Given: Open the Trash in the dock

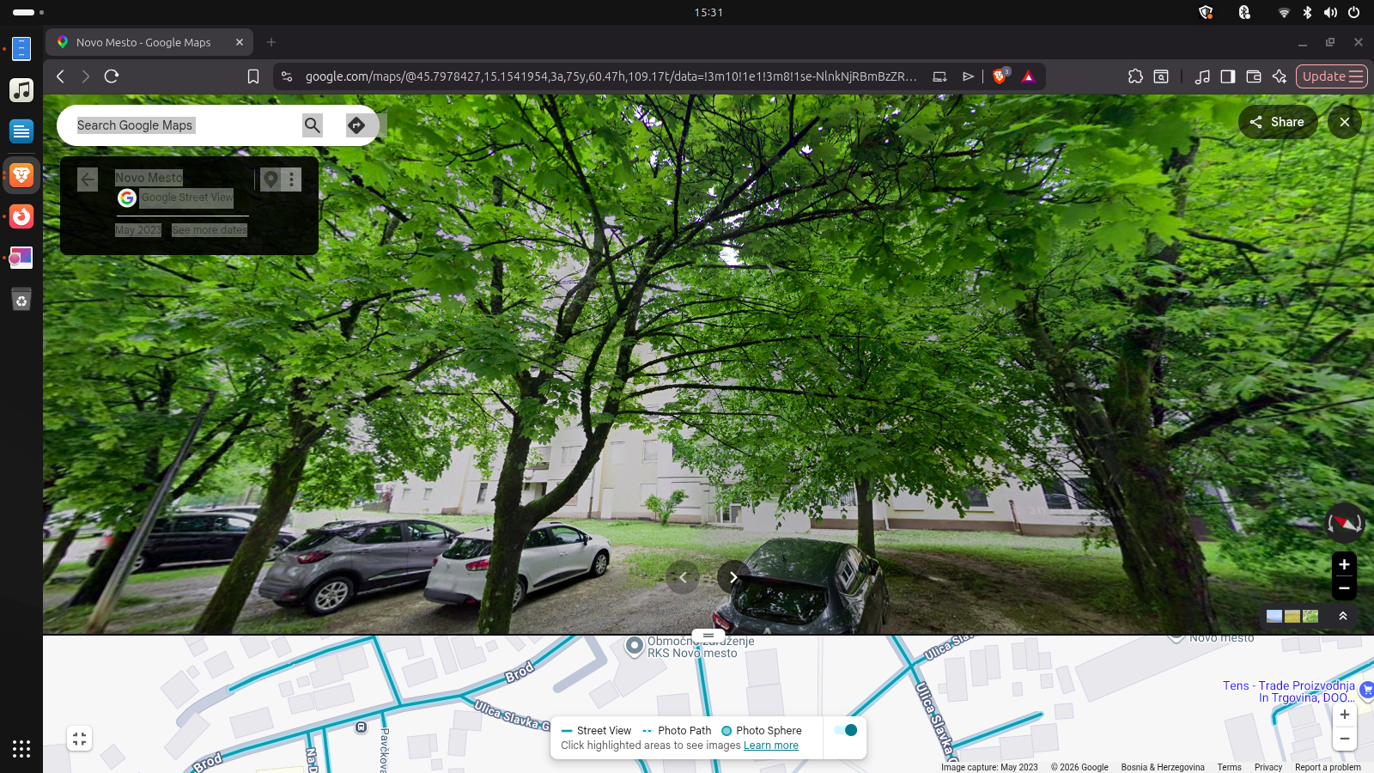Looking at the screenshot, I should [x=21, y=300].
